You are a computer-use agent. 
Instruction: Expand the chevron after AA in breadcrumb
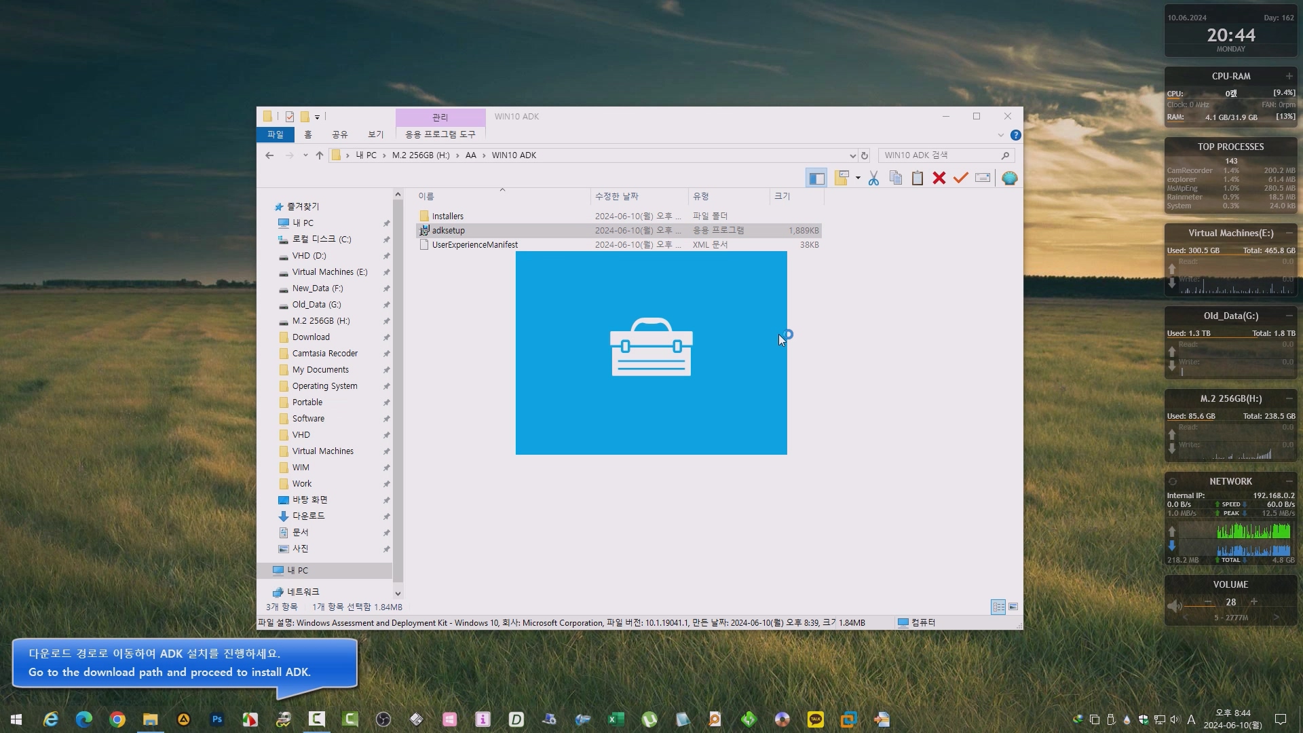[x=484, y=155]
